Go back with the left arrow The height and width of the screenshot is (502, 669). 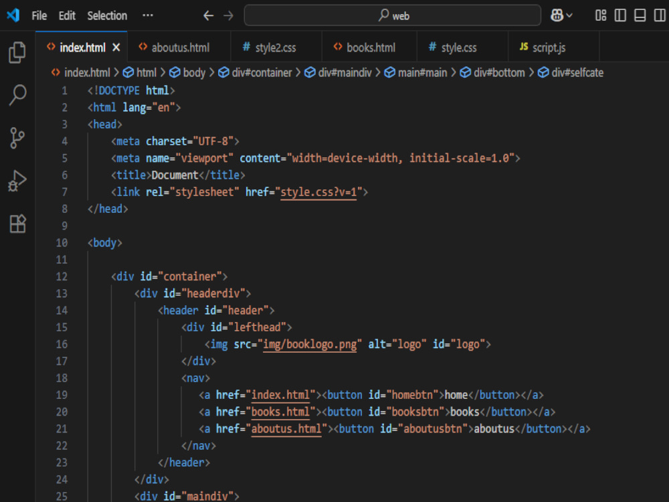coord(208,16)
